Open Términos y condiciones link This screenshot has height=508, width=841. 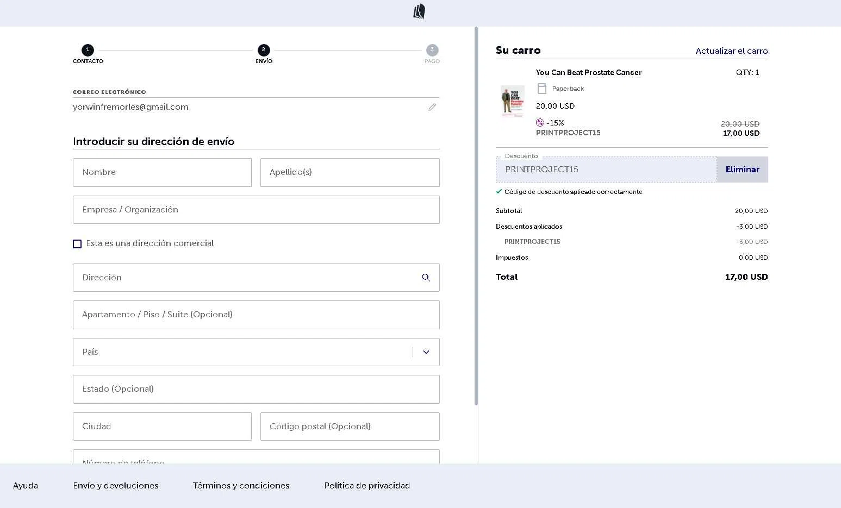point(241,486)
